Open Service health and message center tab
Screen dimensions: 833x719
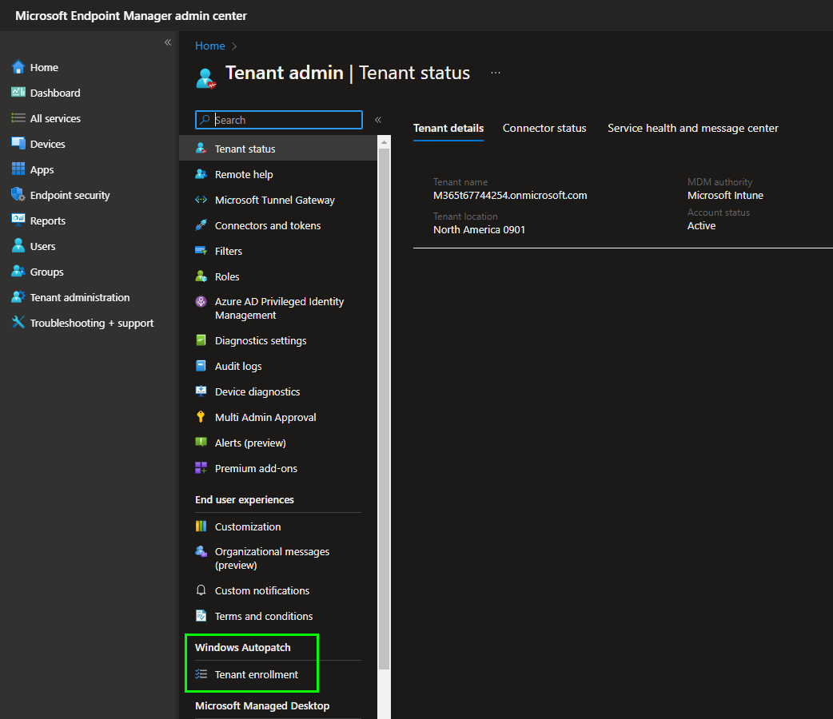click(692, 128)
